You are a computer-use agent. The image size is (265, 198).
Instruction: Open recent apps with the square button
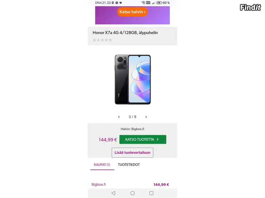[x=151, y=193]
